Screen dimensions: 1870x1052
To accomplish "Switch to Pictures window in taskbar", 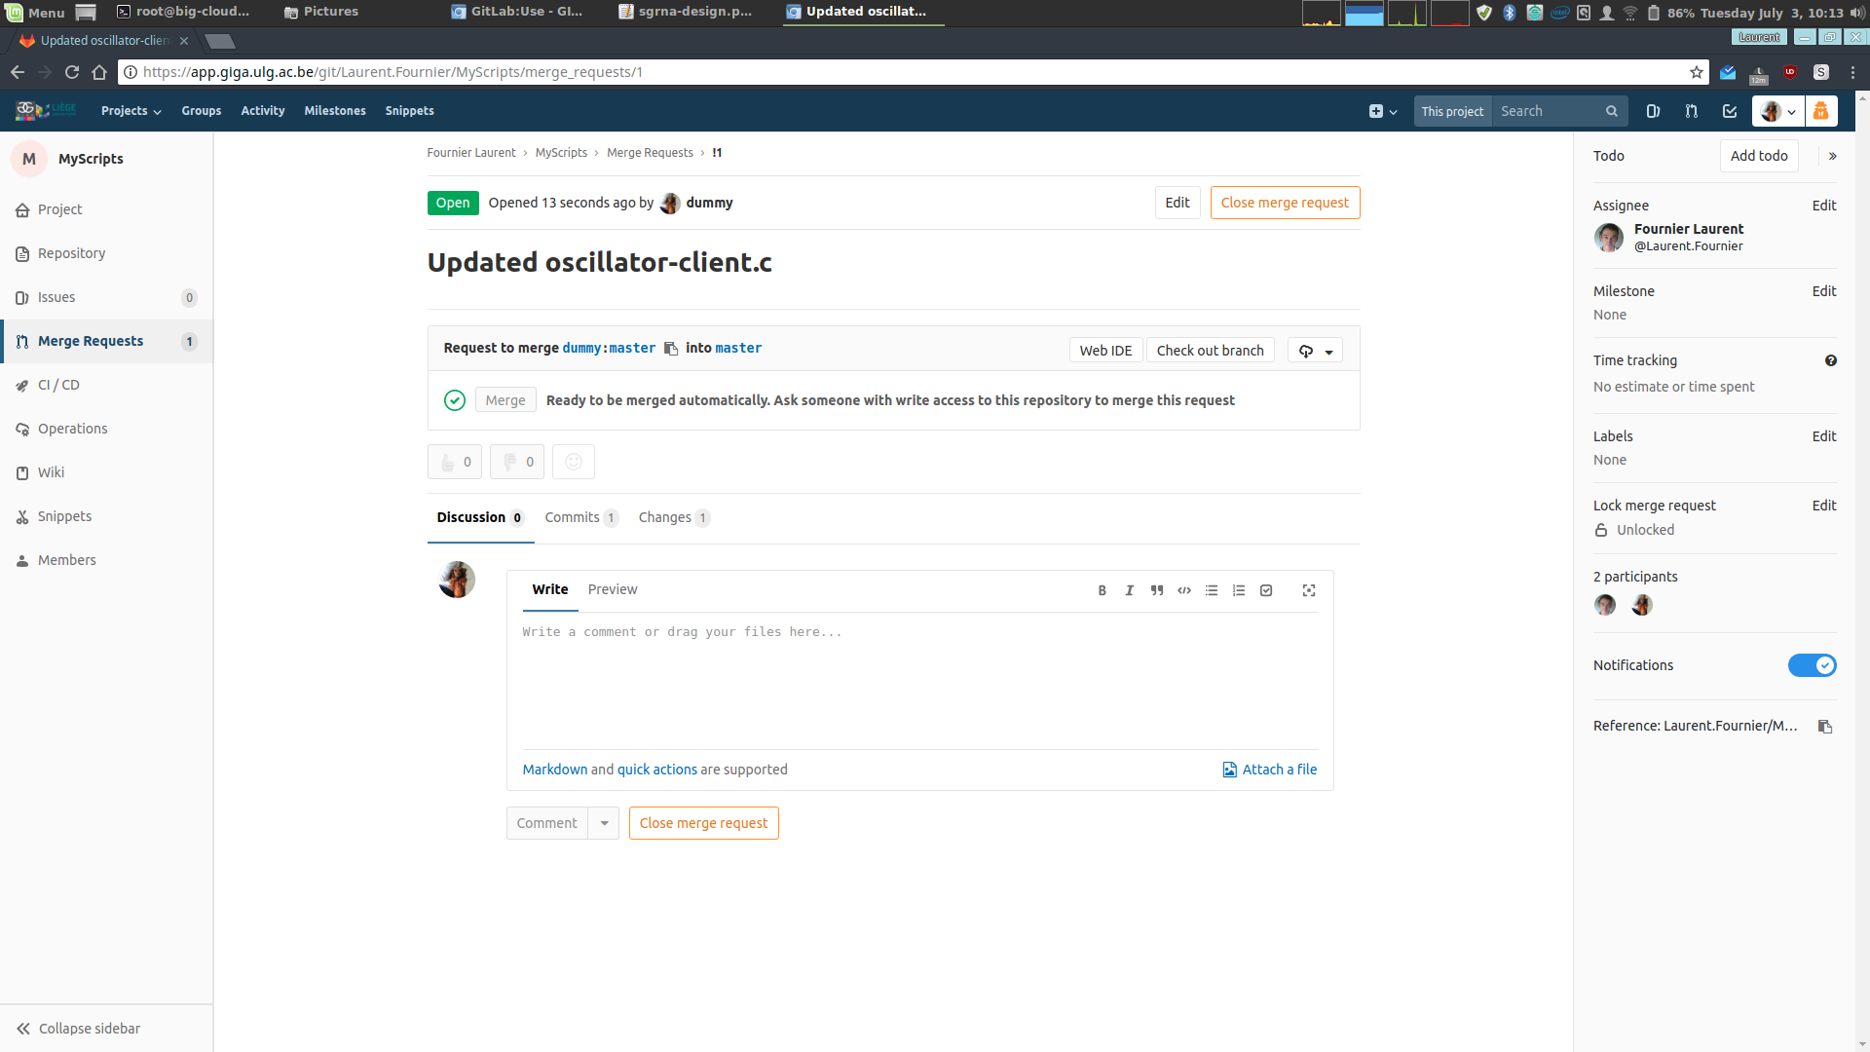I will 321,12.
